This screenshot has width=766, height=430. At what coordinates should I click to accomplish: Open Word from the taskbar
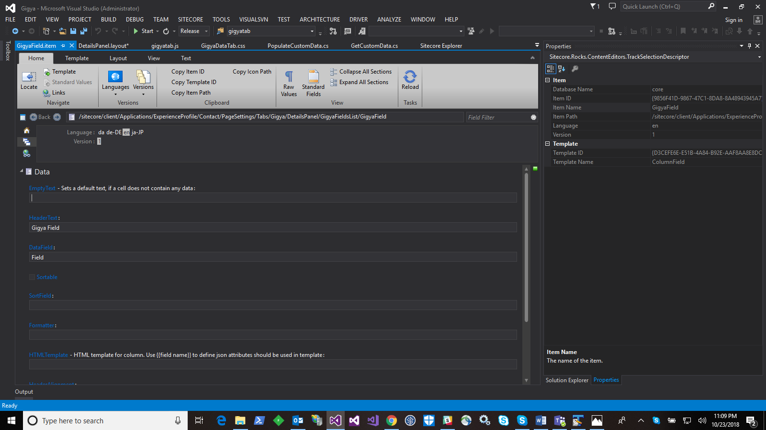[x=541, y=420]
